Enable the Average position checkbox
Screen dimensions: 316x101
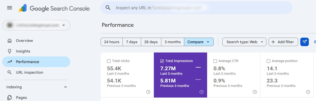tap(268, 61)
